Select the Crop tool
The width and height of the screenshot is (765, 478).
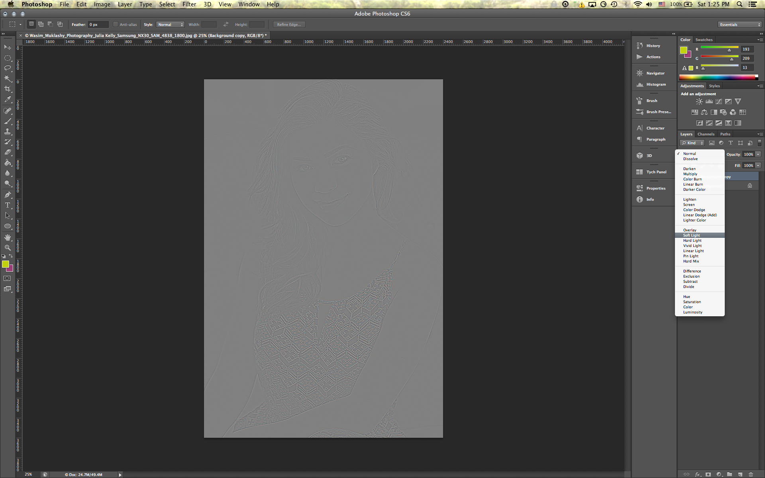tap(8, 89)
